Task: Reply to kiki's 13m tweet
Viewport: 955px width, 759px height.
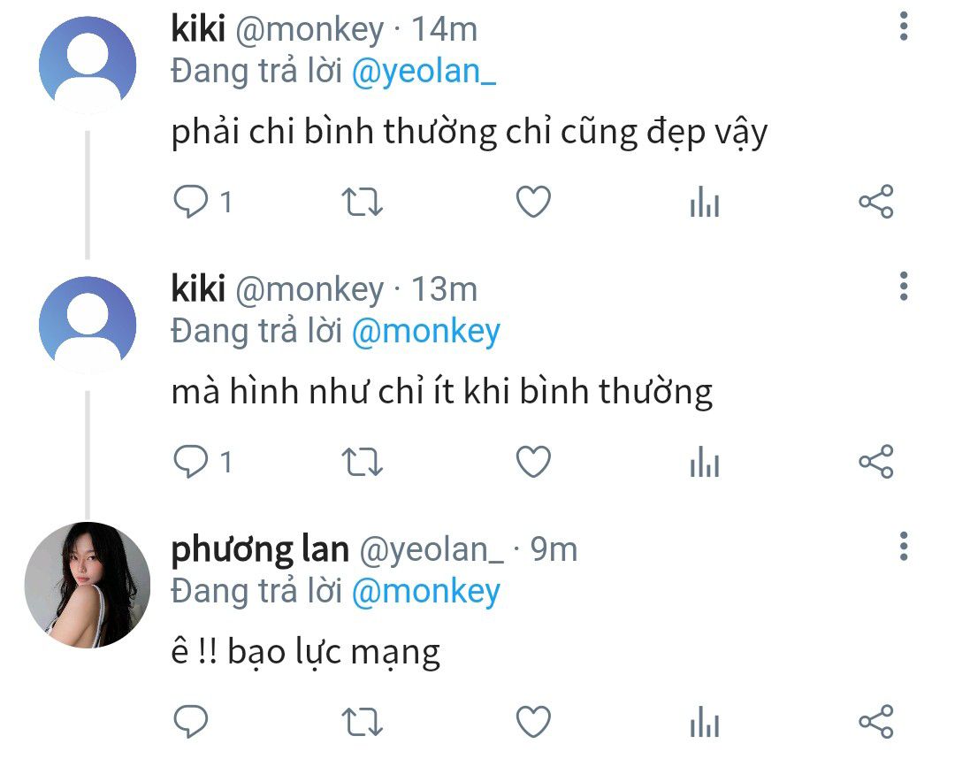Action: tap(191, 462)
